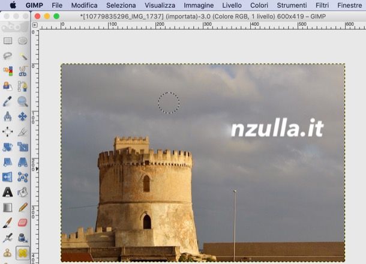Select the Cage Transform tool
Screen dimensions: 366x264
(x=23, y=177)
